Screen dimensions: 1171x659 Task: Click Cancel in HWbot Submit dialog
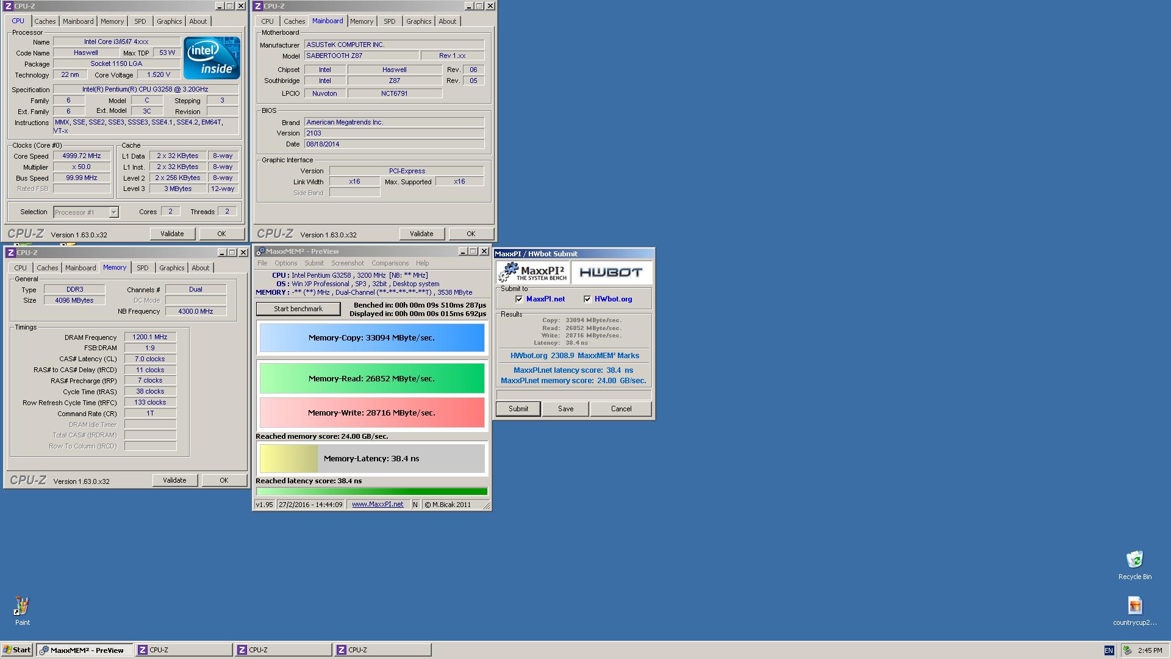point(621,409)
